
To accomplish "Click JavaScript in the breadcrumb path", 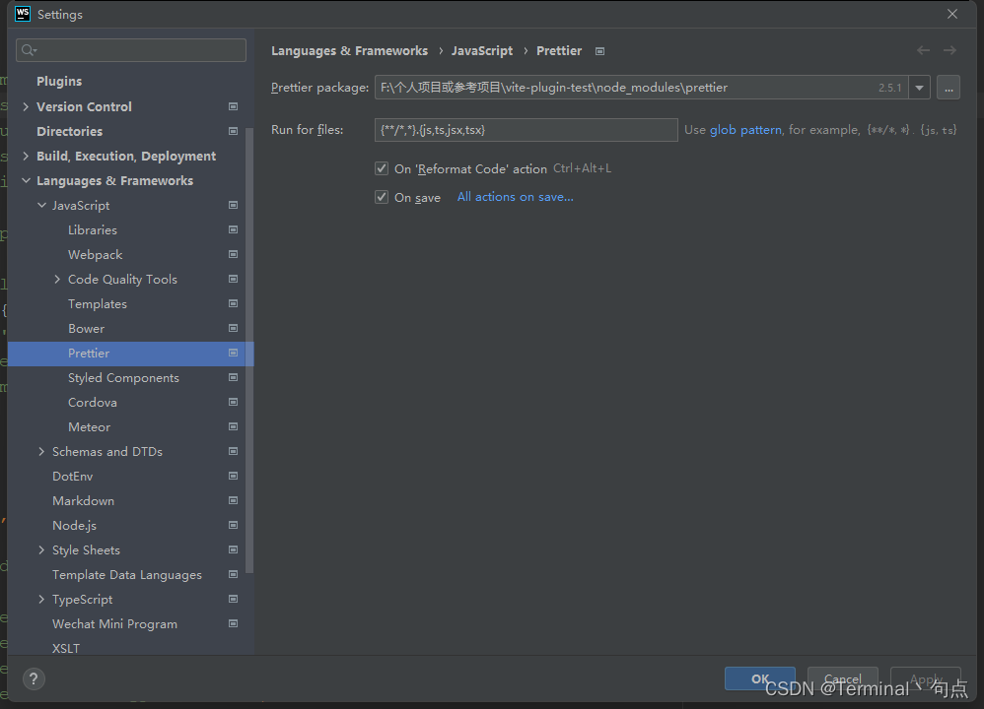I will (x=482, y=51).
